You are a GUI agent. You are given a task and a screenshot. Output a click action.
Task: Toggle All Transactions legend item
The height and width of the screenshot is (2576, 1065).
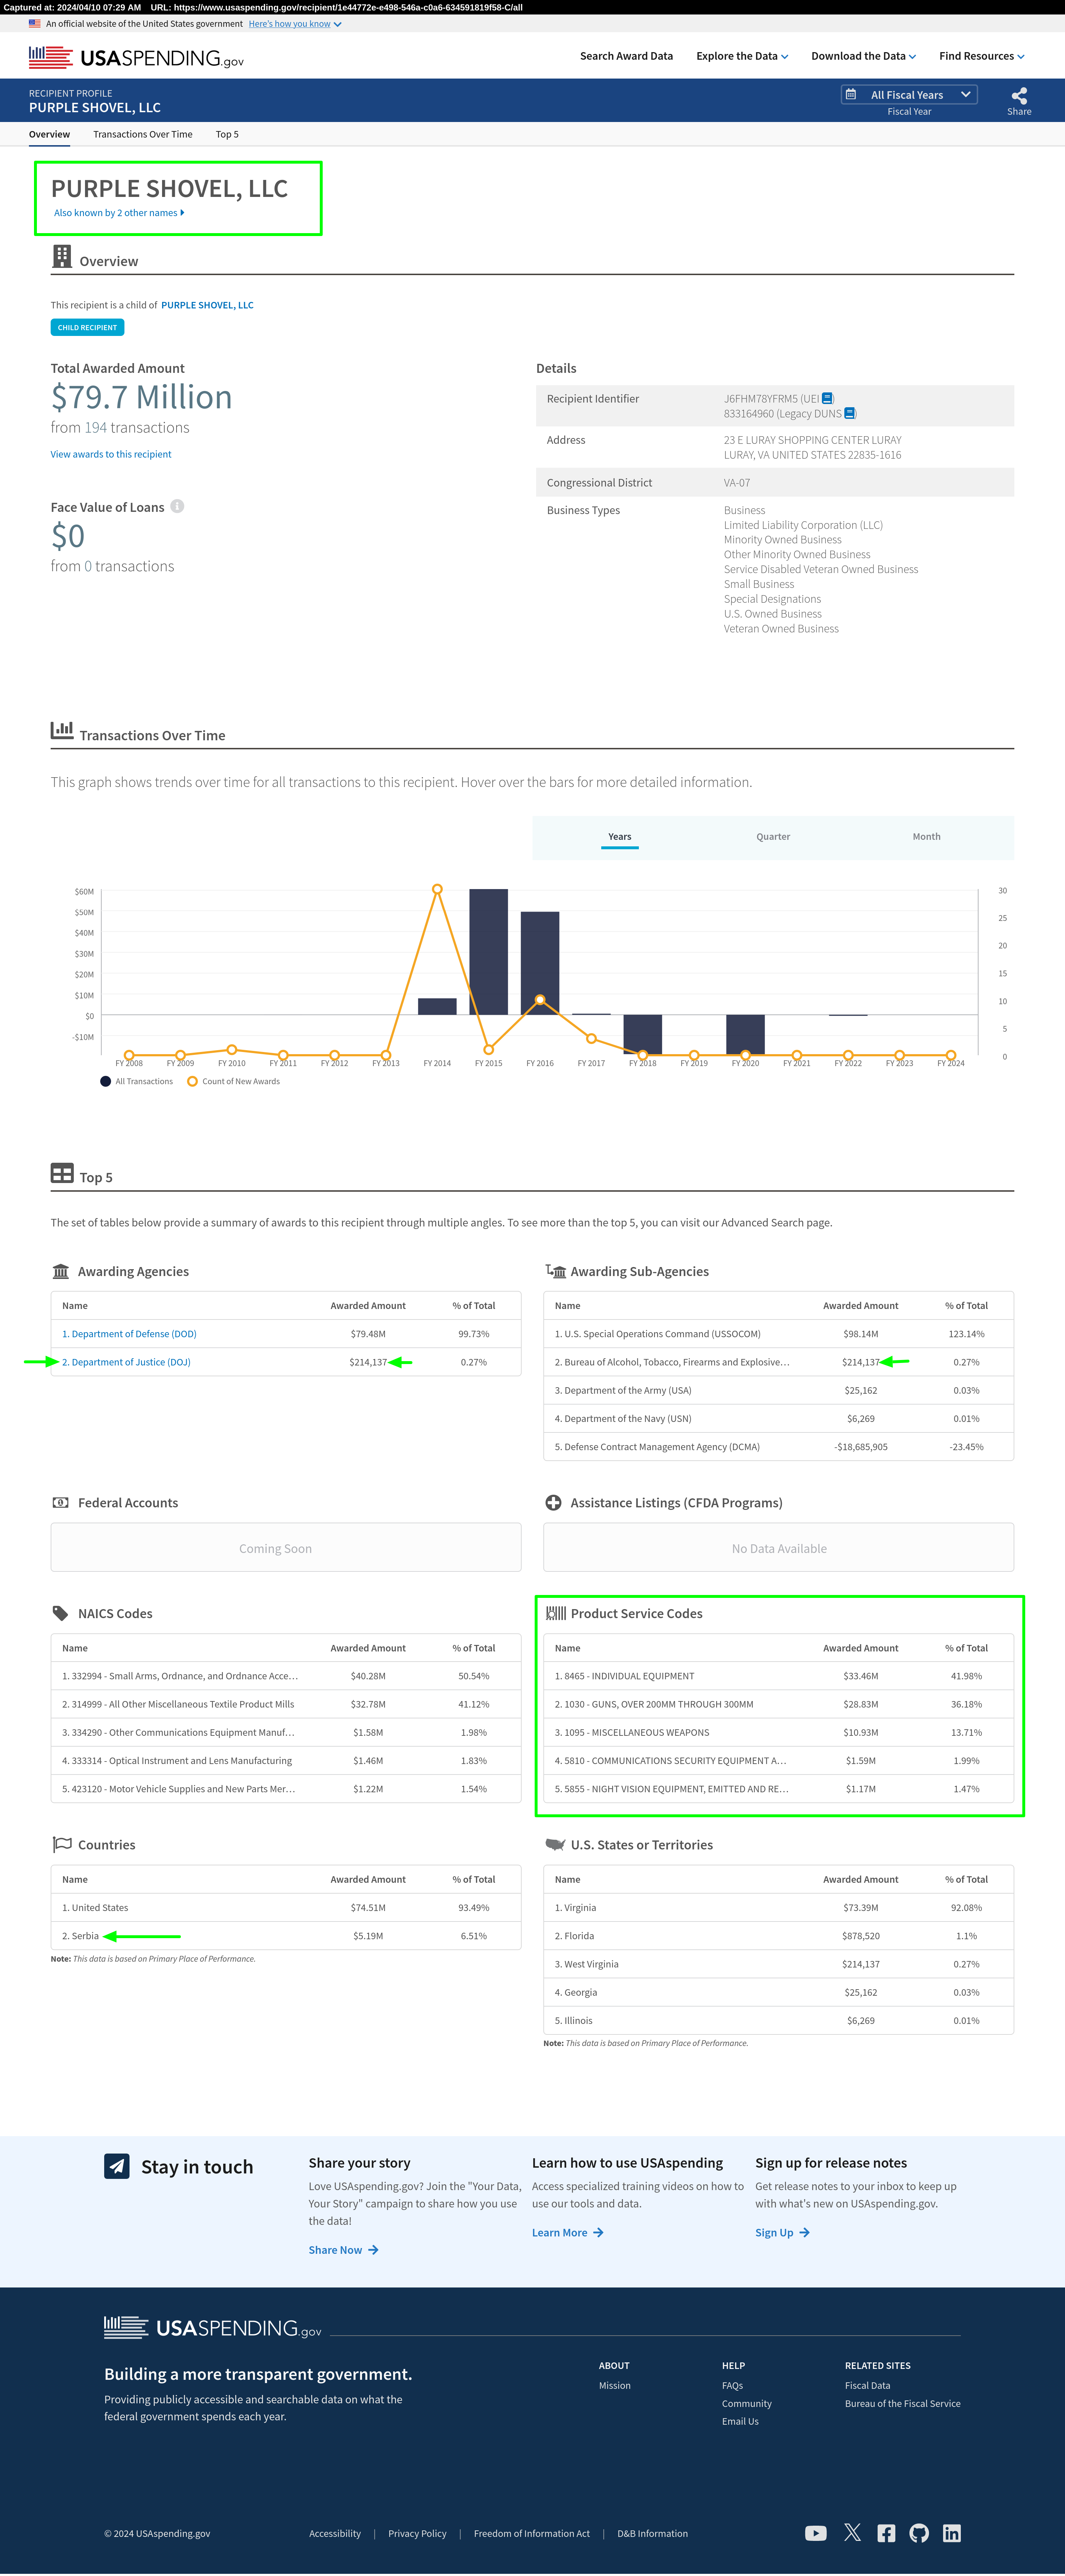[x=137, y=1081]
